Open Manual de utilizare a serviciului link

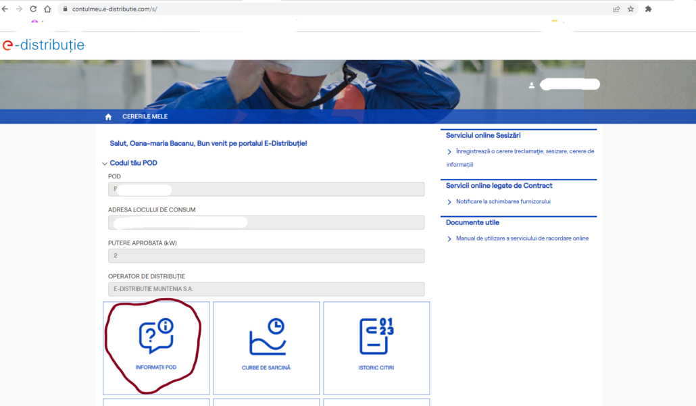[x=522, y=238]
